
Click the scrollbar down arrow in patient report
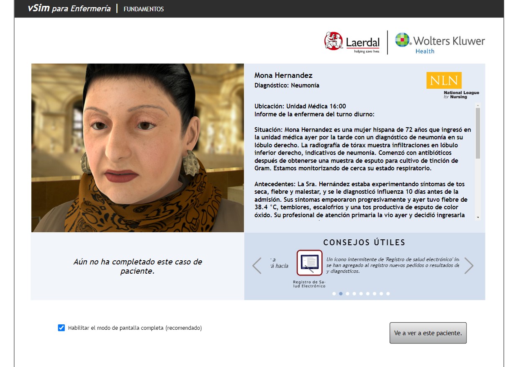pos(478,217)
